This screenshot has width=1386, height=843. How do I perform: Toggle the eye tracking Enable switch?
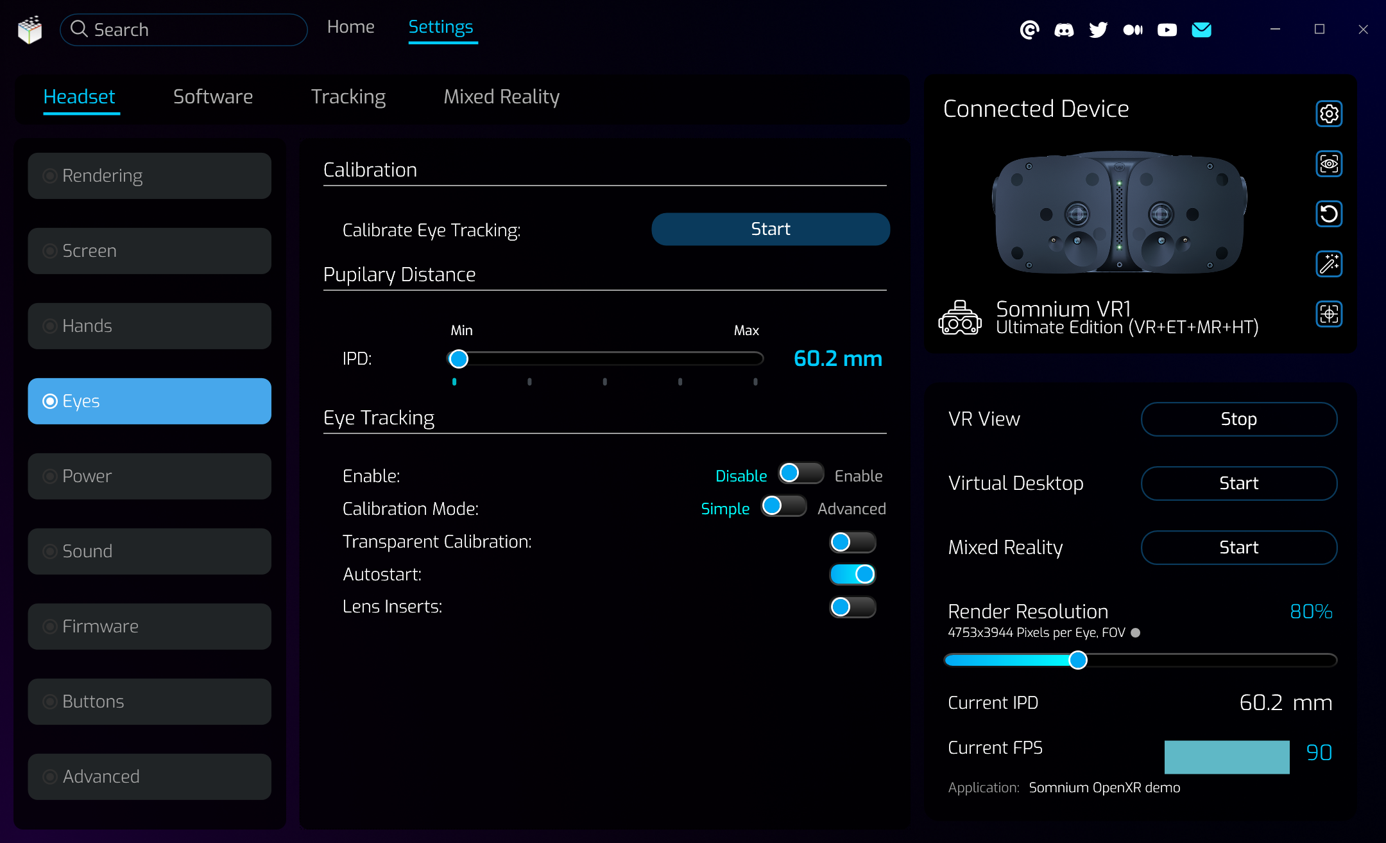(x=801, y=474)
